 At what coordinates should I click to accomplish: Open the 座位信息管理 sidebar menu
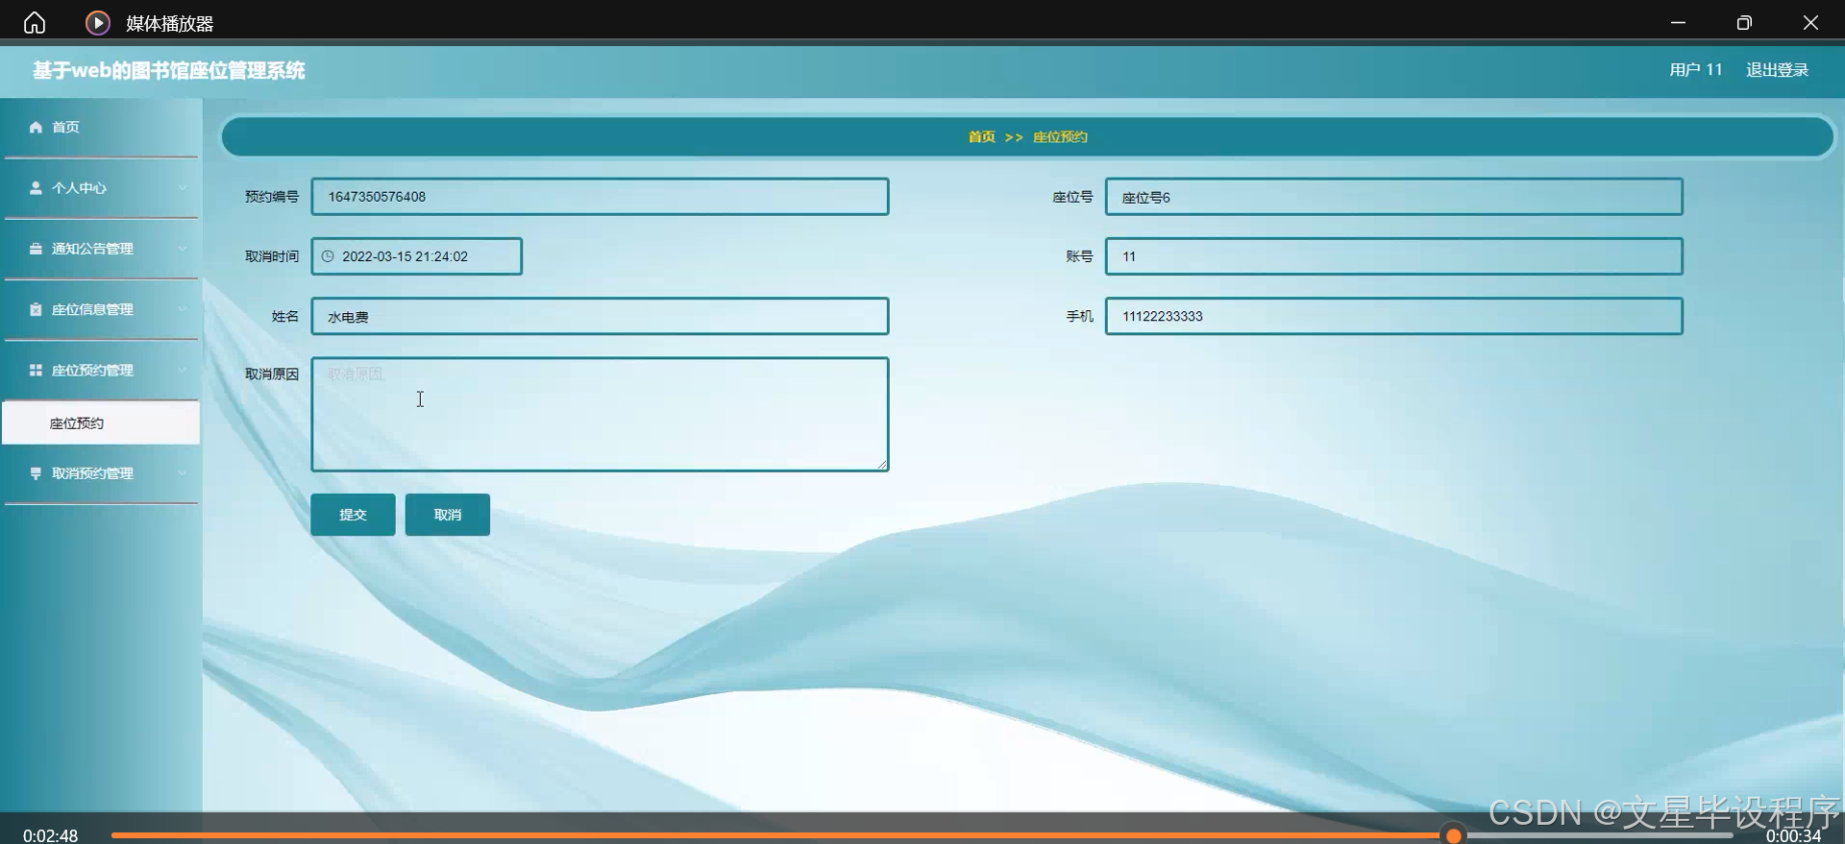pos(101,309)
